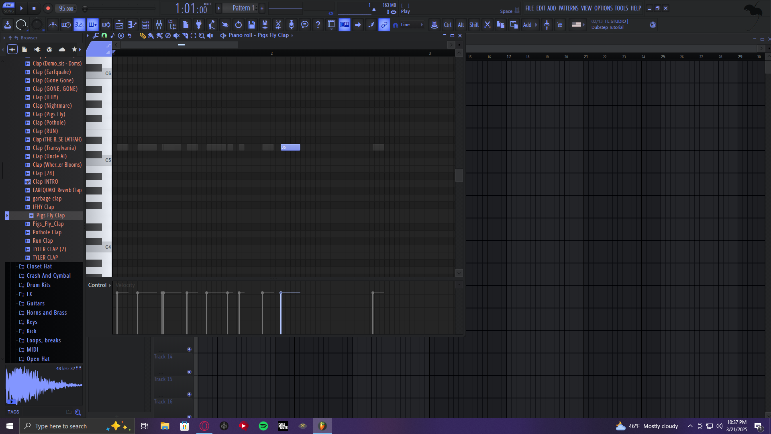Switch PAT/SONG mode toggle
This screenshot has width=771, height=434.
(8, 8)
